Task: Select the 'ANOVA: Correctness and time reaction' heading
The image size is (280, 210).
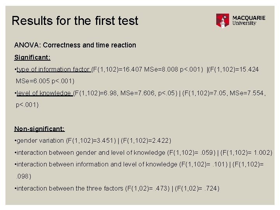Action: point(75,45)
